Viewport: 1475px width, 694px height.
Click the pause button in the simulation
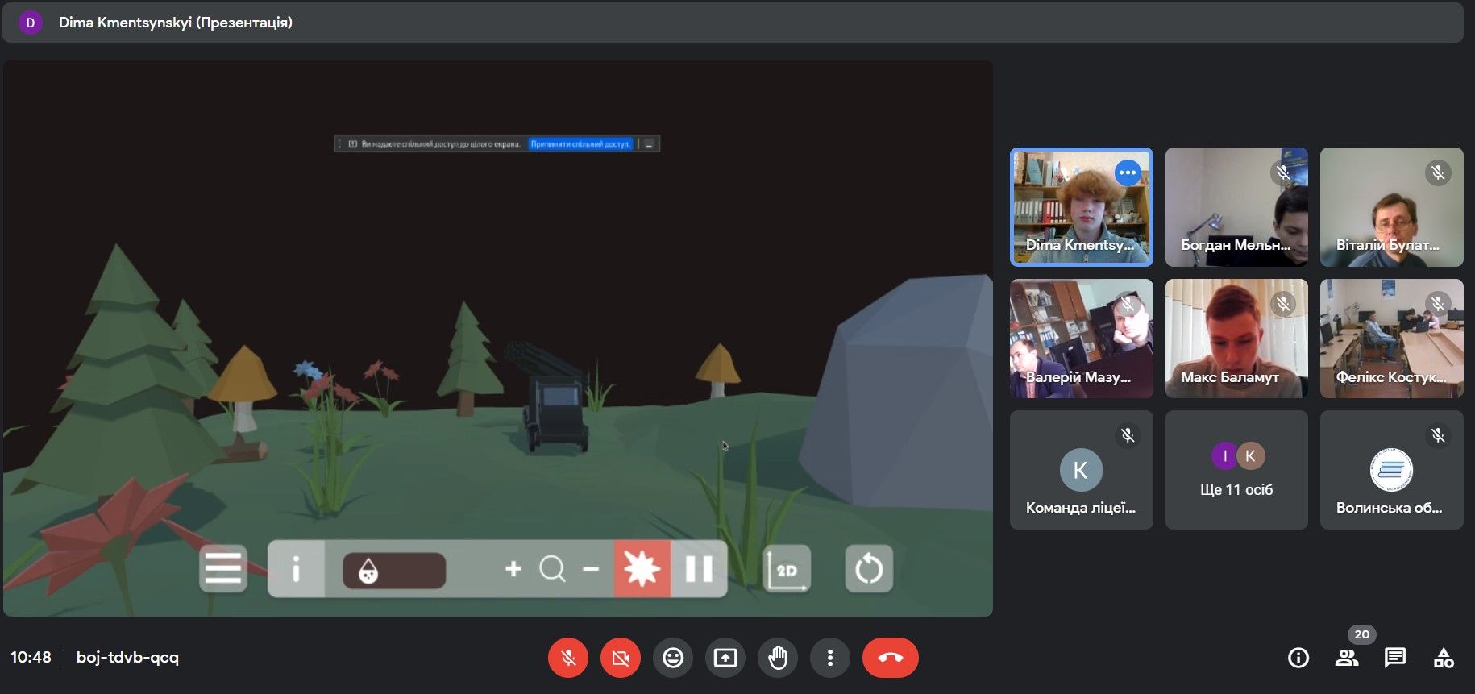point(699,569)
